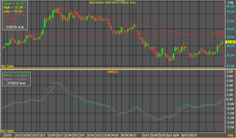Screen dimensions: 236x138
Task: Click the No Gaps label in price panel
Action: tap(7, 66)
